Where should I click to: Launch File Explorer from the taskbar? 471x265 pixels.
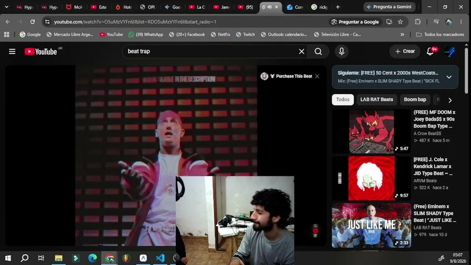tap(58, 258)
